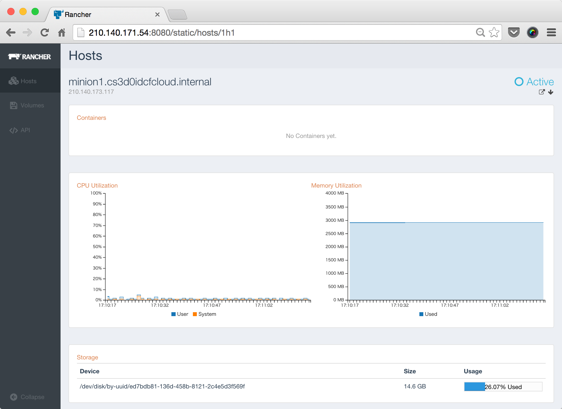The width and height of the screenshot is (562, 409).
Task: Collapse the sidebar
Action: pyautogui.click(x=27, y=397)
